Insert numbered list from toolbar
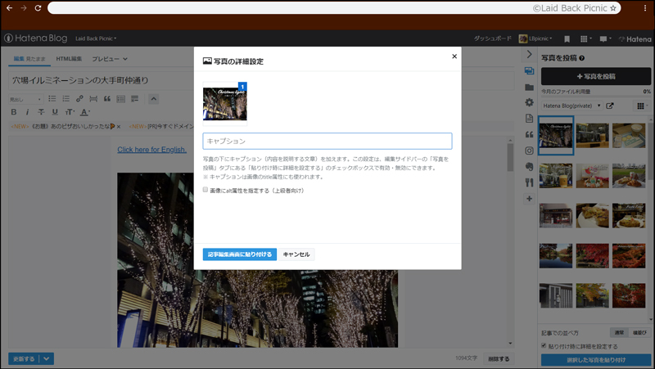The height and width of the screenshot is (369, 655). point(66,98)
